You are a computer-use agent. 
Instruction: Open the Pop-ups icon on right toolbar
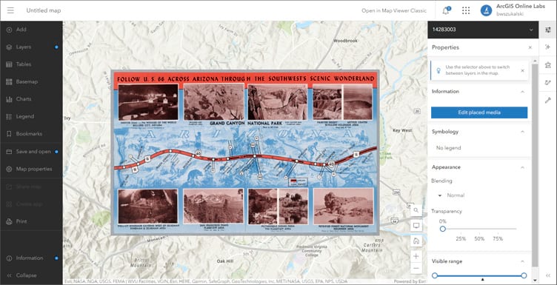[548, 65]
